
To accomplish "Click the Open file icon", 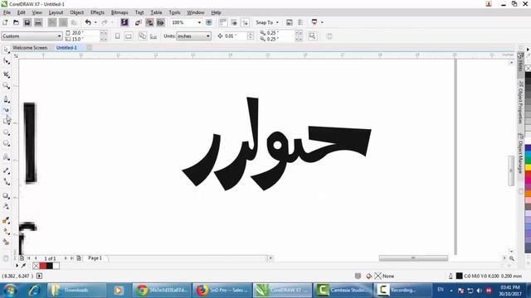I will 16,22.
